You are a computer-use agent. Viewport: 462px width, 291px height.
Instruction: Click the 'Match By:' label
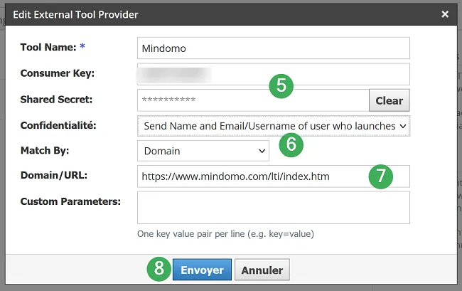[x=45, y=150]
